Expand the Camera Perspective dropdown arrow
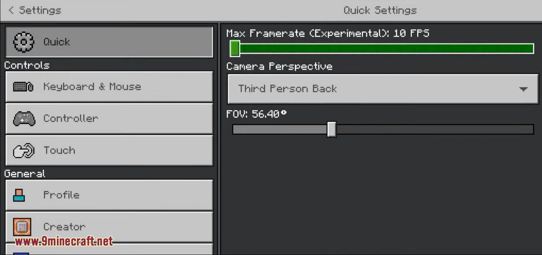The width and height of the screenshot is (542, 255). pos(523,89)
